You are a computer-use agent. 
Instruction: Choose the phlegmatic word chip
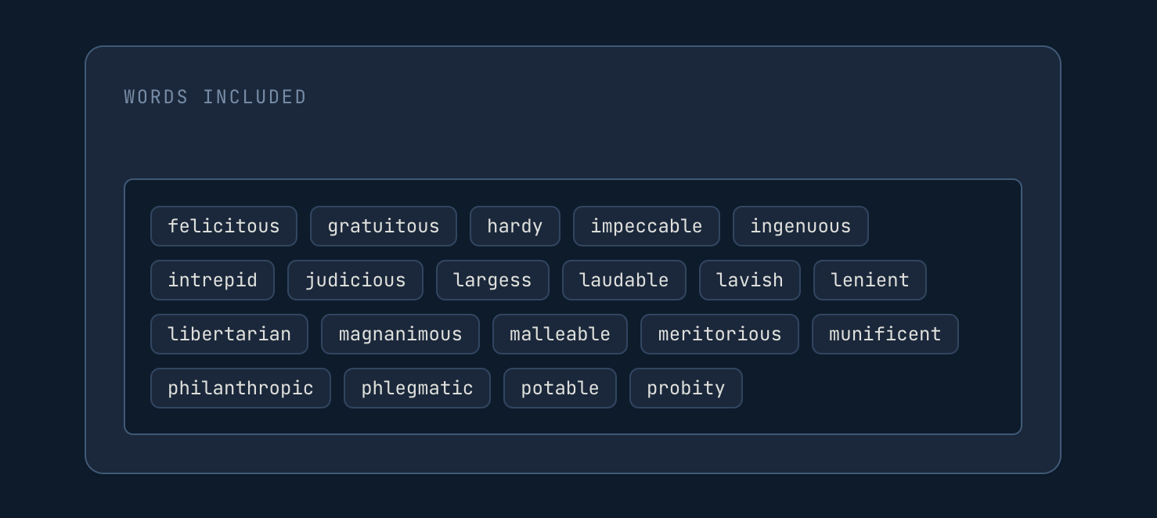417,388
